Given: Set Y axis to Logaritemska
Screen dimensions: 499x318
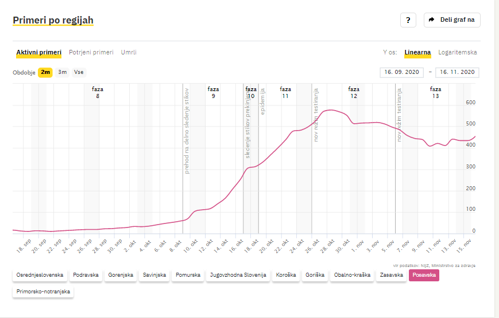Looking at the screenshot, I should point(457,52).
